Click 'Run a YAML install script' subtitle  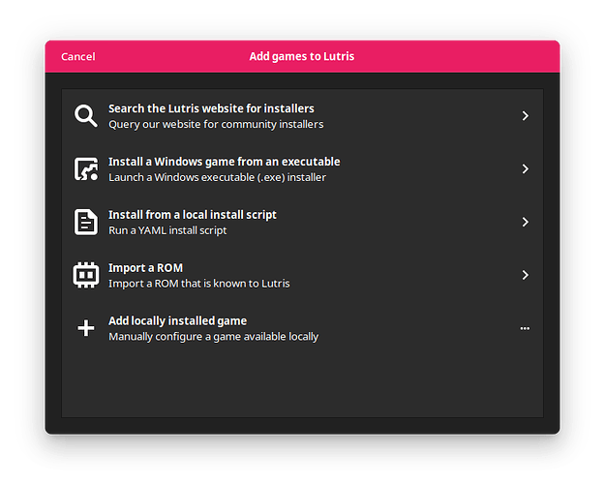[x=167, y=230]
